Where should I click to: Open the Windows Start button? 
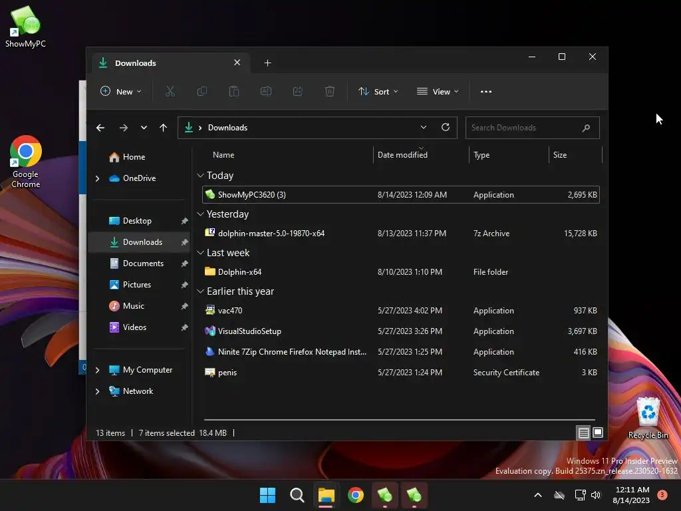tap(267, 495)
